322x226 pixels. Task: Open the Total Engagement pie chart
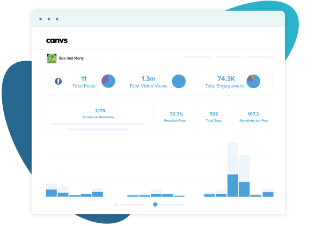[x=253, y=81]
